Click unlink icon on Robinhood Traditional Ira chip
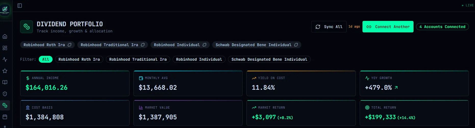Image resolution: width=475 pixels, height=128 pixels. click(x=143, y=45)
